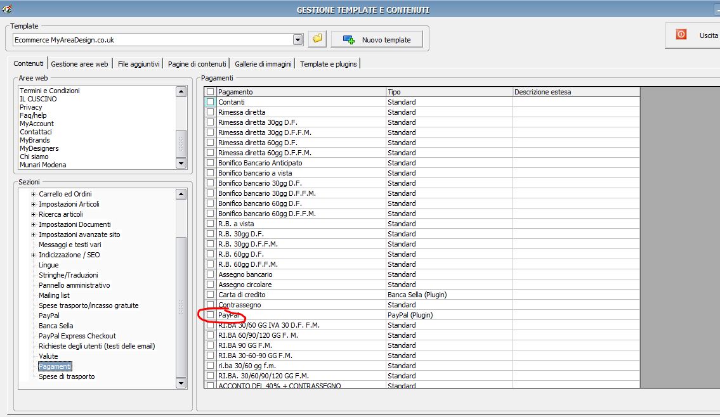Enable the Bonifico Bancario Anticipato checkbox

[211, 163]
